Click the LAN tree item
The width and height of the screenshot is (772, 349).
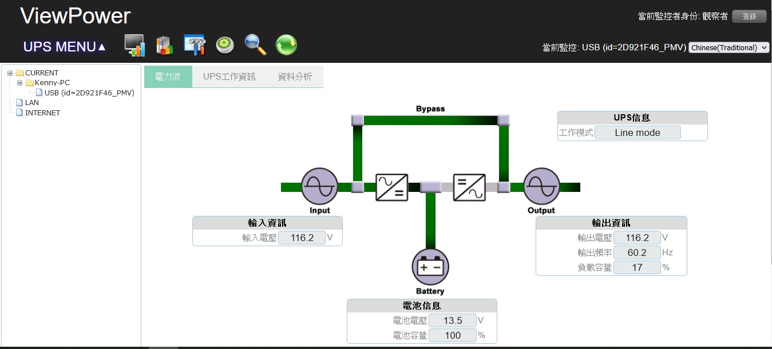pyautogui.click(x=31, y=102)
